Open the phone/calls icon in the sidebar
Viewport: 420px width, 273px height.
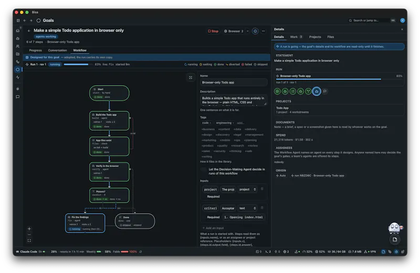[x=18, y=61]
